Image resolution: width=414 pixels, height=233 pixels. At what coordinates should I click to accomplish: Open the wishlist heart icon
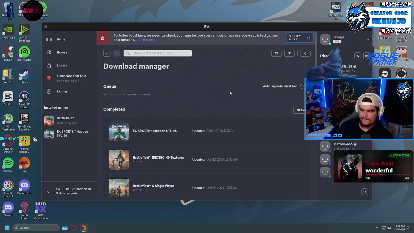tap(276, 53)
